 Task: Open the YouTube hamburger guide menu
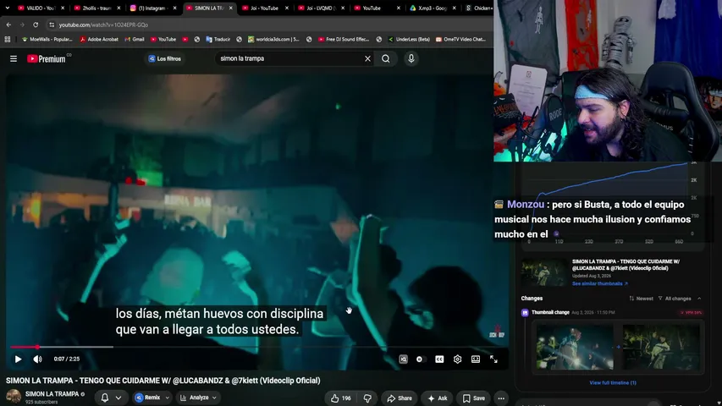click(14, 59)
